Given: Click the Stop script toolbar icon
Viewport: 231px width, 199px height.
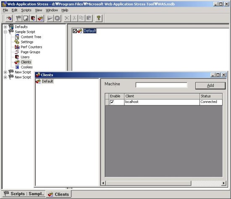Looking at the screenshot, I should [57, 18].
